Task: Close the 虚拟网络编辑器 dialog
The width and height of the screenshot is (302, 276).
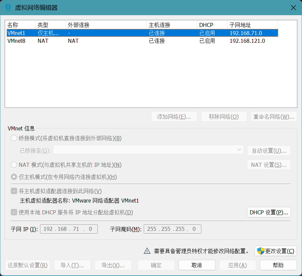Action: (x=293, y=8)
